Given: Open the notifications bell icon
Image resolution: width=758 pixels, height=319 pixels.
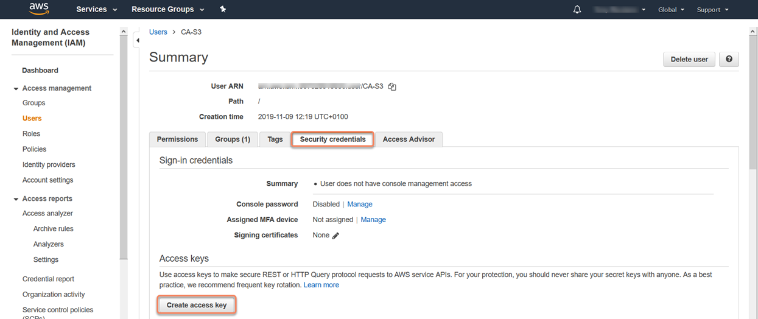Looking at the screenshot, I should [x=577, y=10].
